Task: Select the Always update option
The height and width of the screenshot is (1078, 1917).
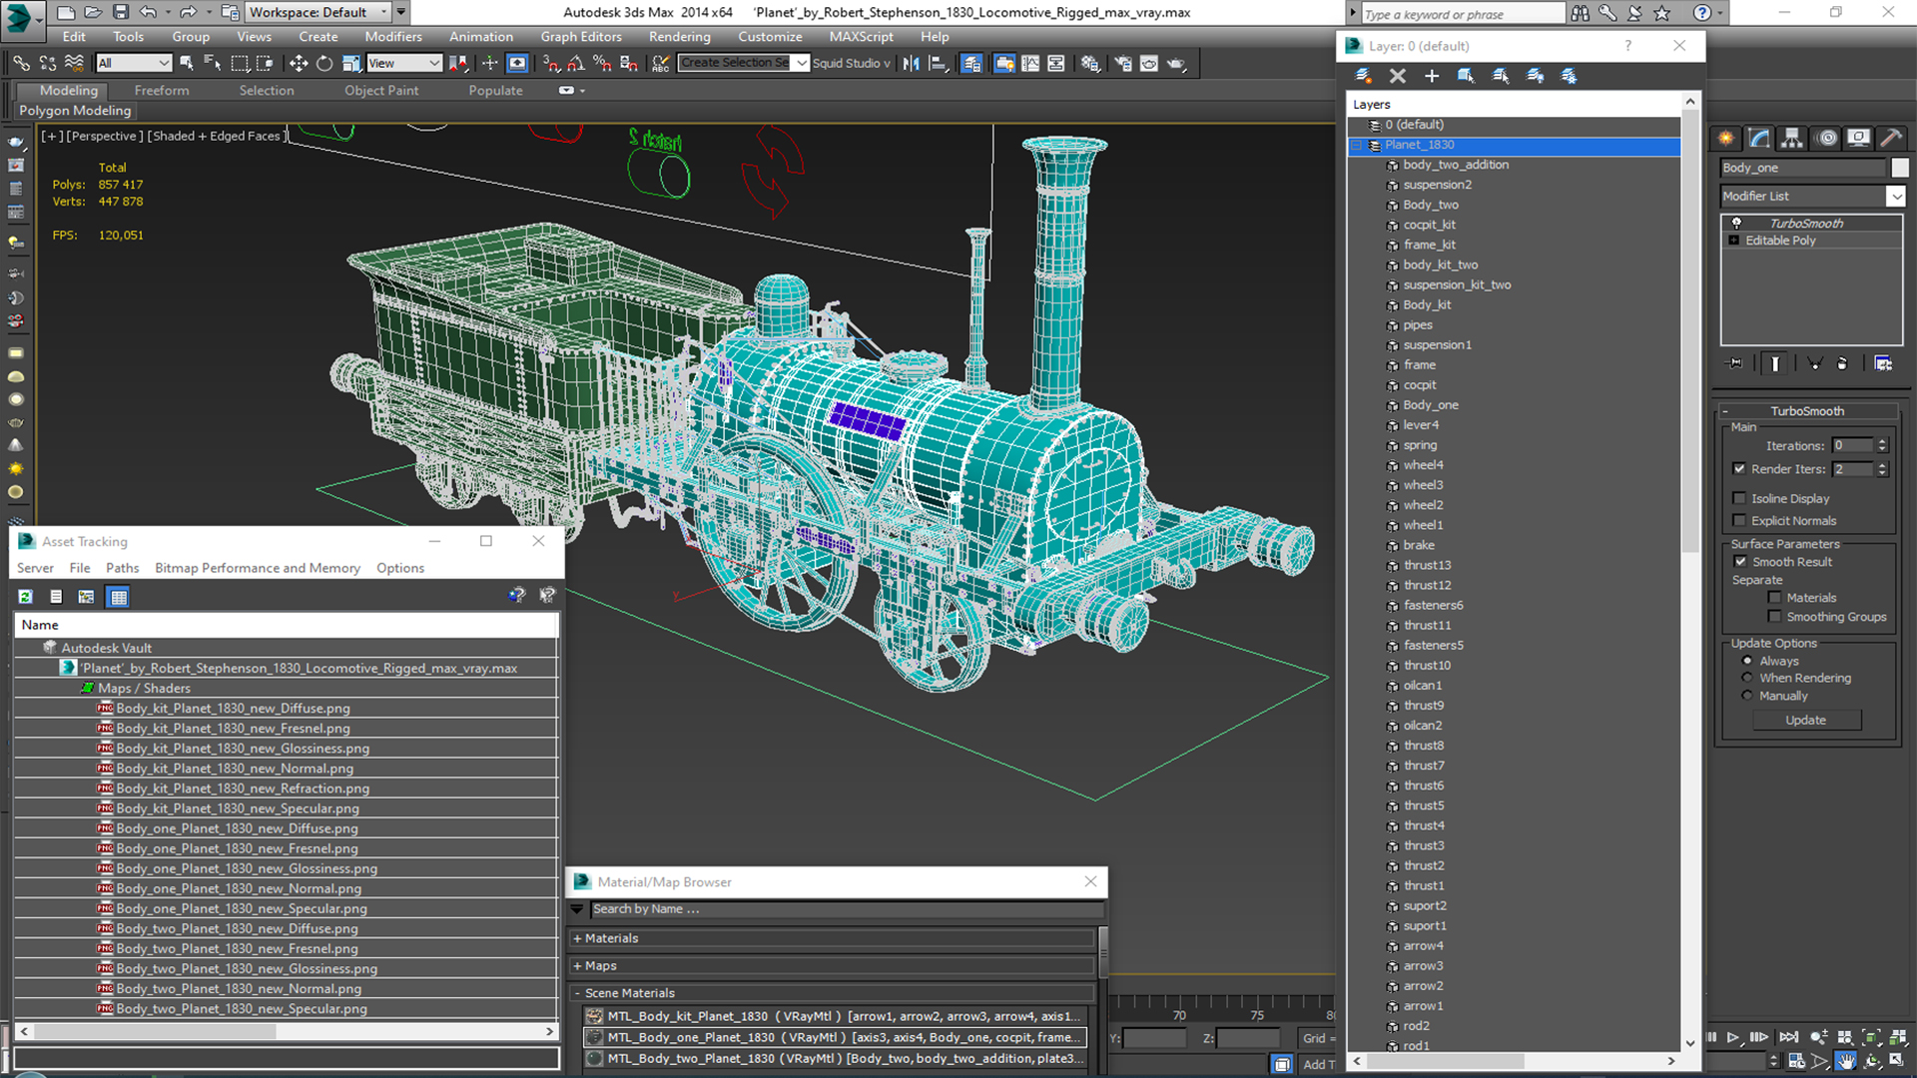Action: coord(1747,661)
